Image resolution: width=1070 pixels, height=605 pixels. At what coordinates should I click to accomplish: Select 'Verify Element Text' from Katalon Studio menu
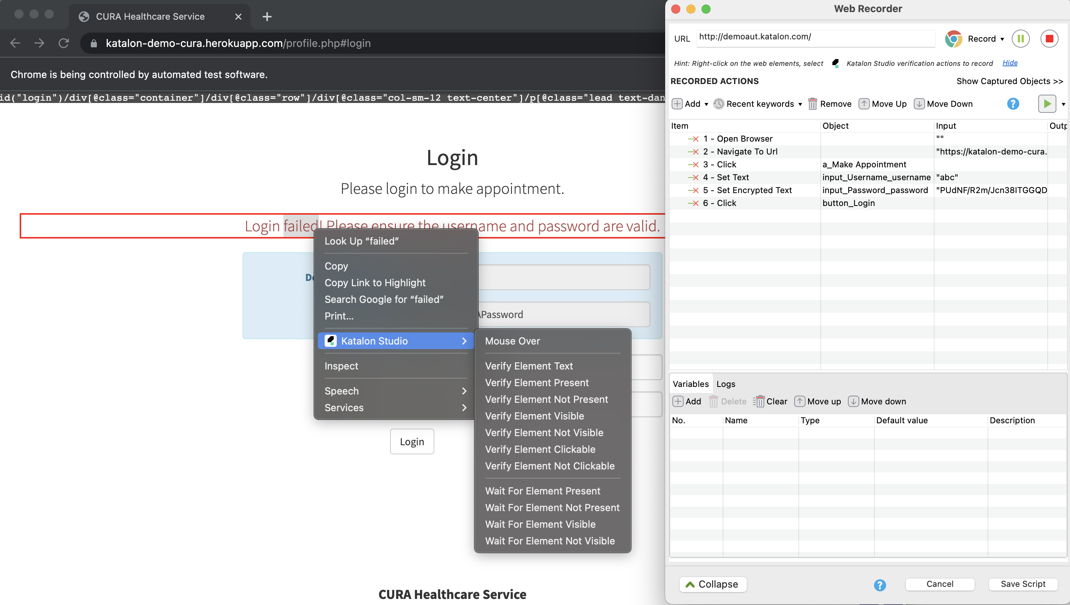click(x=529, y=365)
